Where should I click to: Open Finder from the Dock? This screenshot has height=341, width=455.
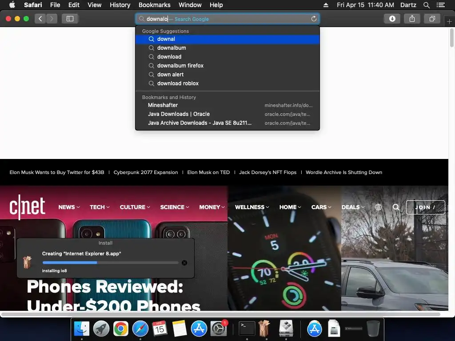82,329
